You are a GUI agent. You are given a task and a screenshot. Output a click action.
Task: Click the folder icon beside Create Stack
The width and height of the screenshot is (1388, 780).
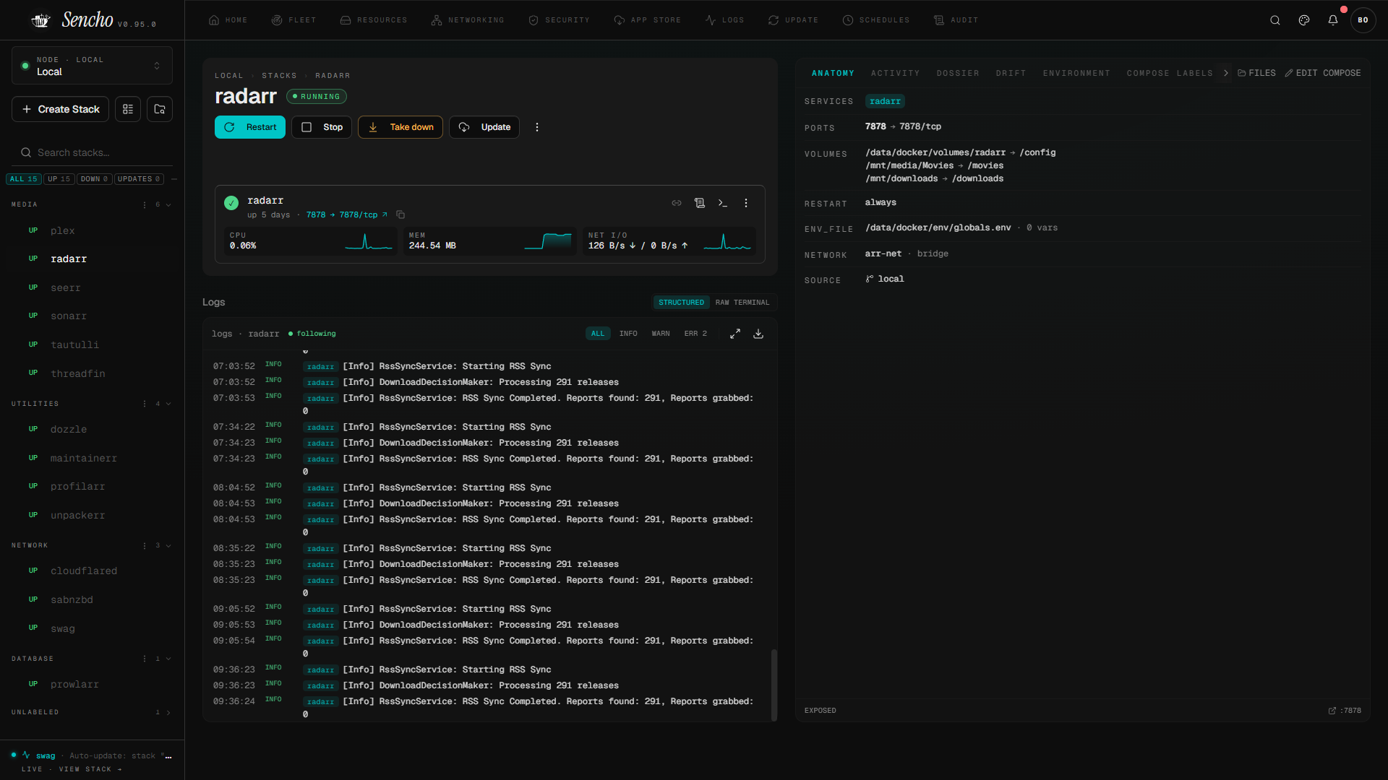(x=160, y=109)
